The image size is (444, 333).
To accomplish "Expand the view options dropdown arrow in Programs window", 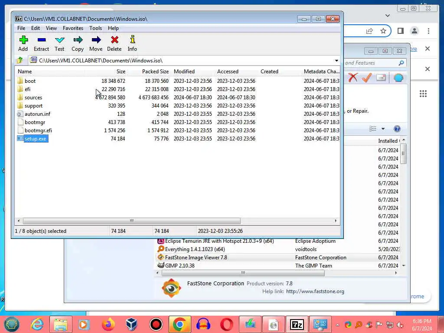I will (383, 129).
